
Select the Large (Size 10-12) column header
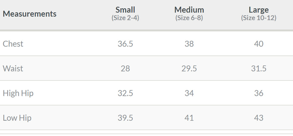[x=259, y=13]
